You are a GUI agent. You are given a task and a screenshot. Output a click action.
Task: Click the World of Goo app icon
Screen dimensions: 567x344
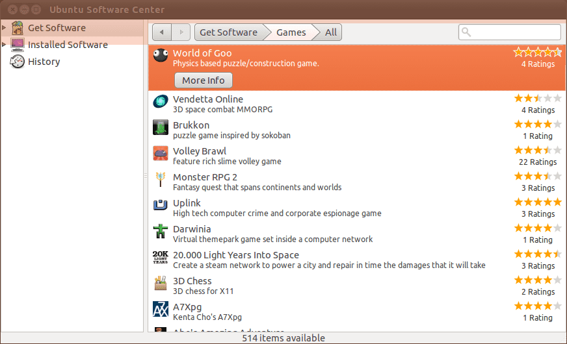[161, 56]
